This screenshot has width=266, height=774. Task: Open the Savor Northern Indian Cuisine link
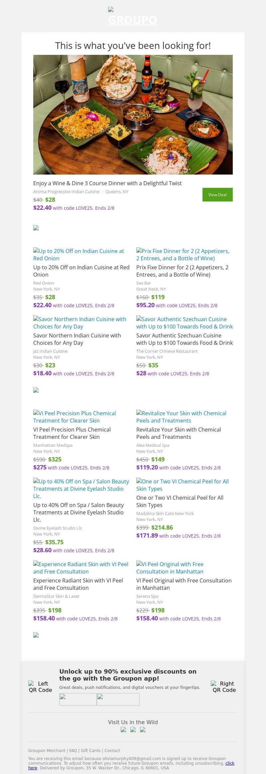pos(79,323)
